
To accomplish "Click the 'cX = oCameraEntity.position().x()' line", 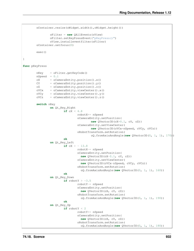I will 68,80.
